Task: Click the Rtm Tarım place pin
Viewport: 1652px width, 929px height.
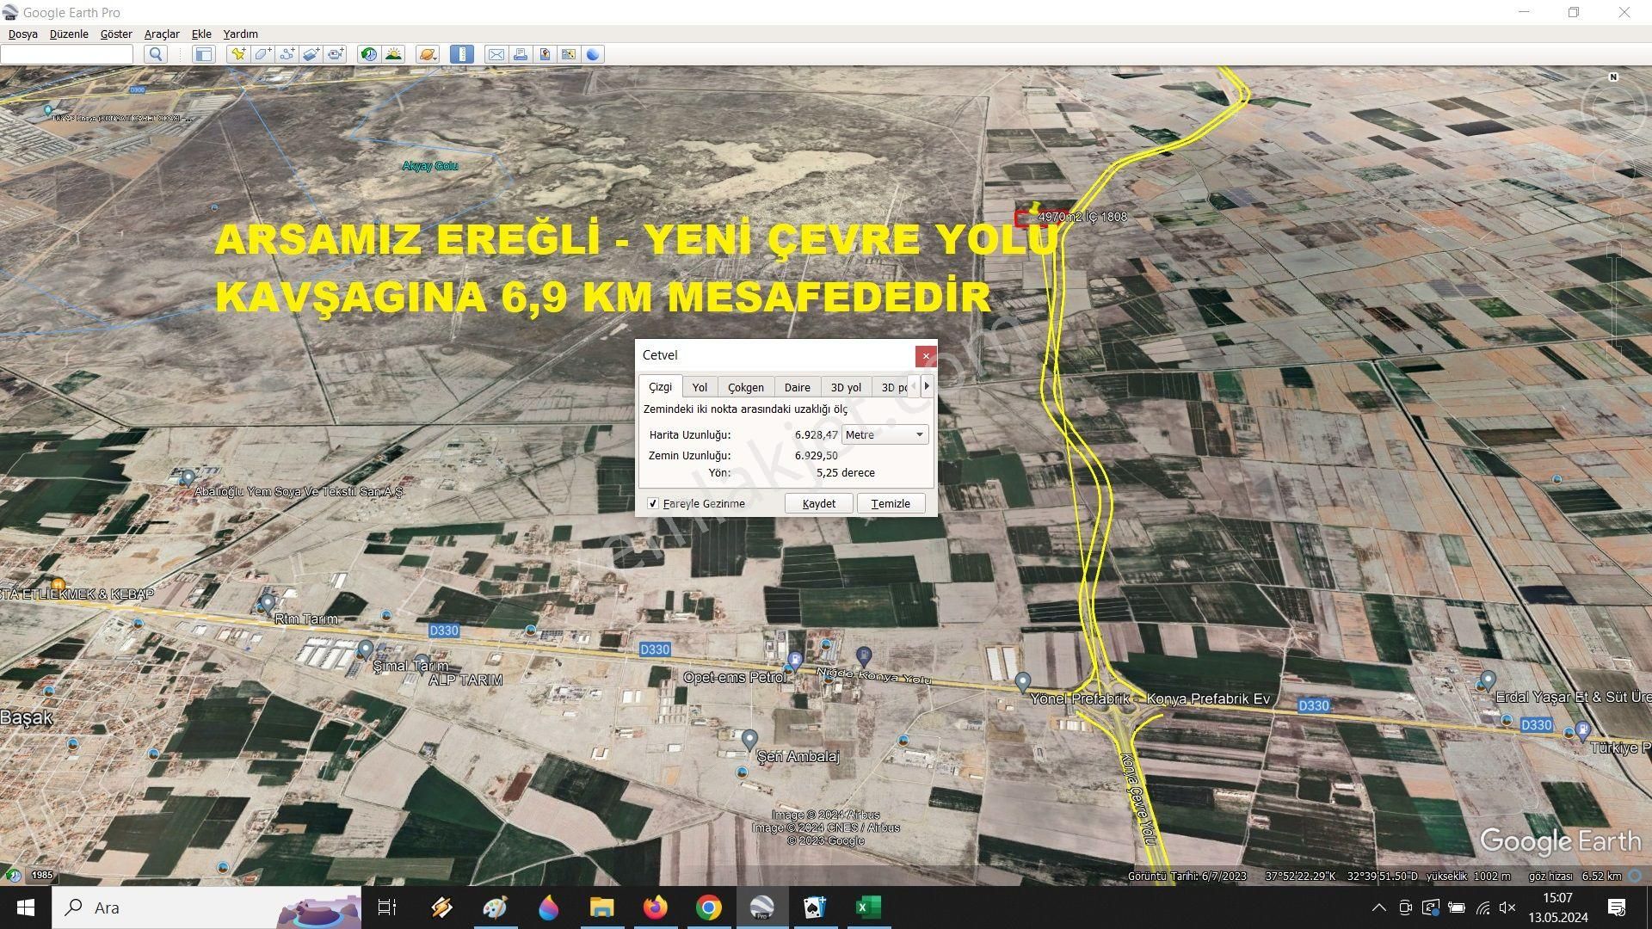Action: coord(268,602)
